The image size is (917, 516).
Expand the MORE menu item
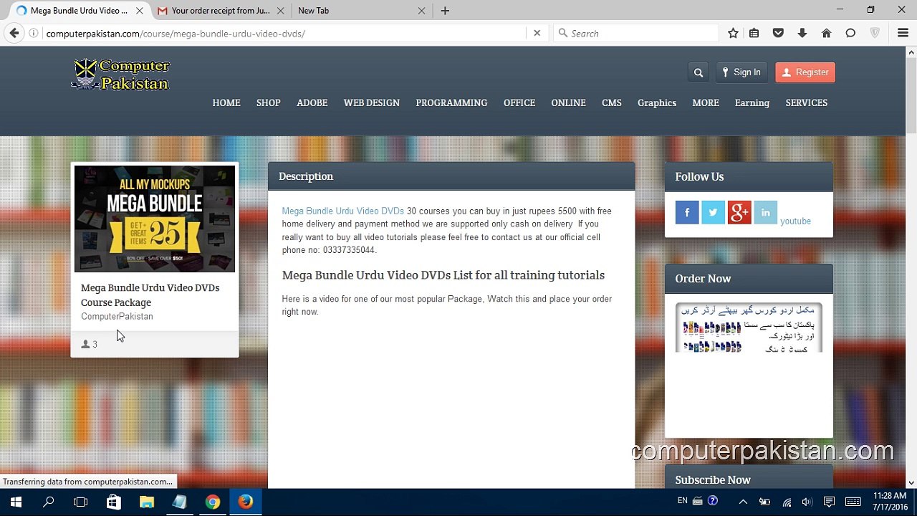tap(706, 103)
